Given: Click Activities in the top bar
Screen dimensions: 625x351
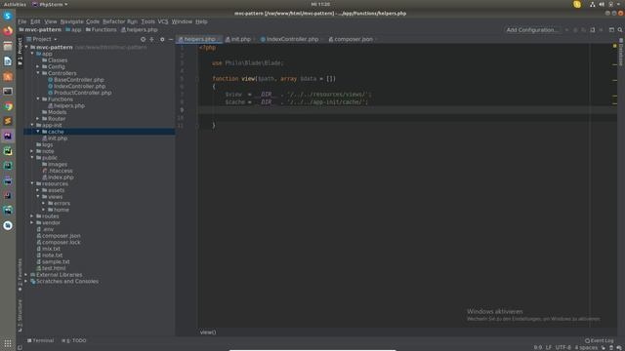Looking at the screenshot, I should [x=15, y=4].
